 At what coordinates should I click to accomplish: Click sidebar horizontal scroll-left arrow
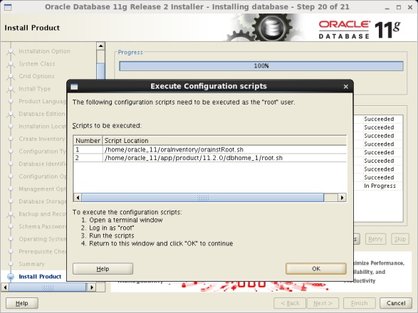tap(5, 287)
